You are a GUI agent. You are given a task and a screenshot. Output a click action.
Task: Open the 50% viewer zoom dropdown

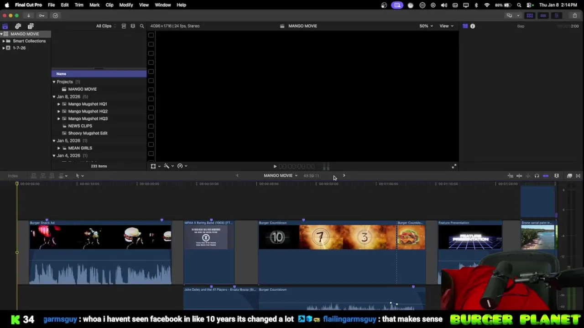(x=426, y=26)
